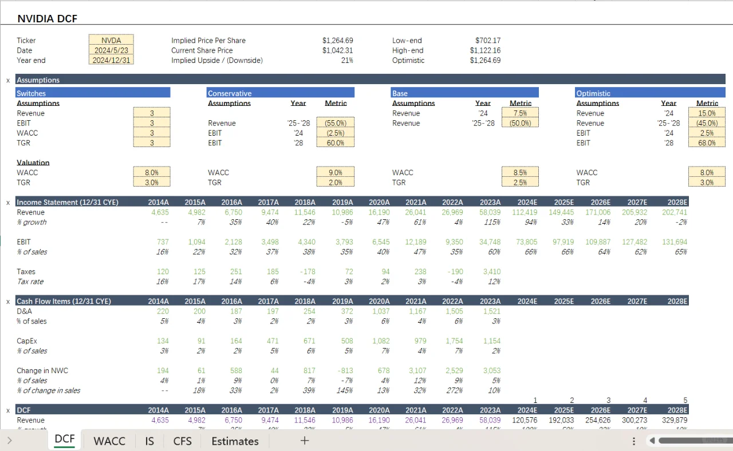Select Conservative EBIT '28 metric 60.0%
The width and height of the screenshot is (733, 451).
(x=336, y=143)
